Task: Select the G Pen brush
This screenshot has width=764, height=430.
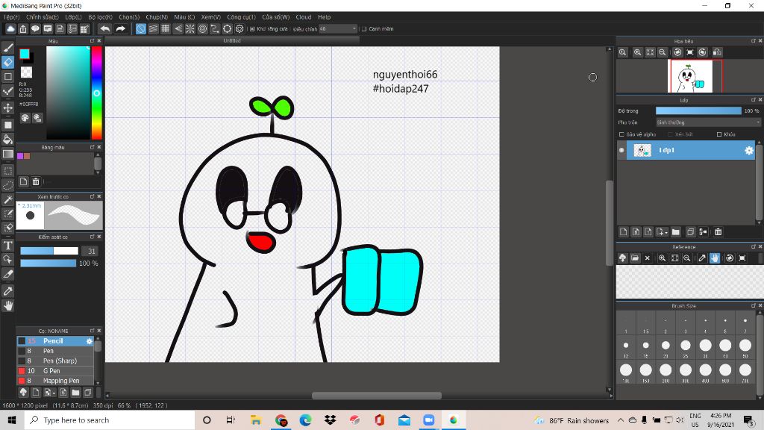Action: pyautogui.click(x=55, y=370)
